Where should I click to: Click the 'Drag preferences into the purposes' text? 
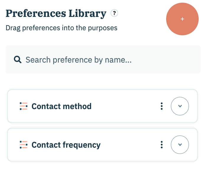61,28
